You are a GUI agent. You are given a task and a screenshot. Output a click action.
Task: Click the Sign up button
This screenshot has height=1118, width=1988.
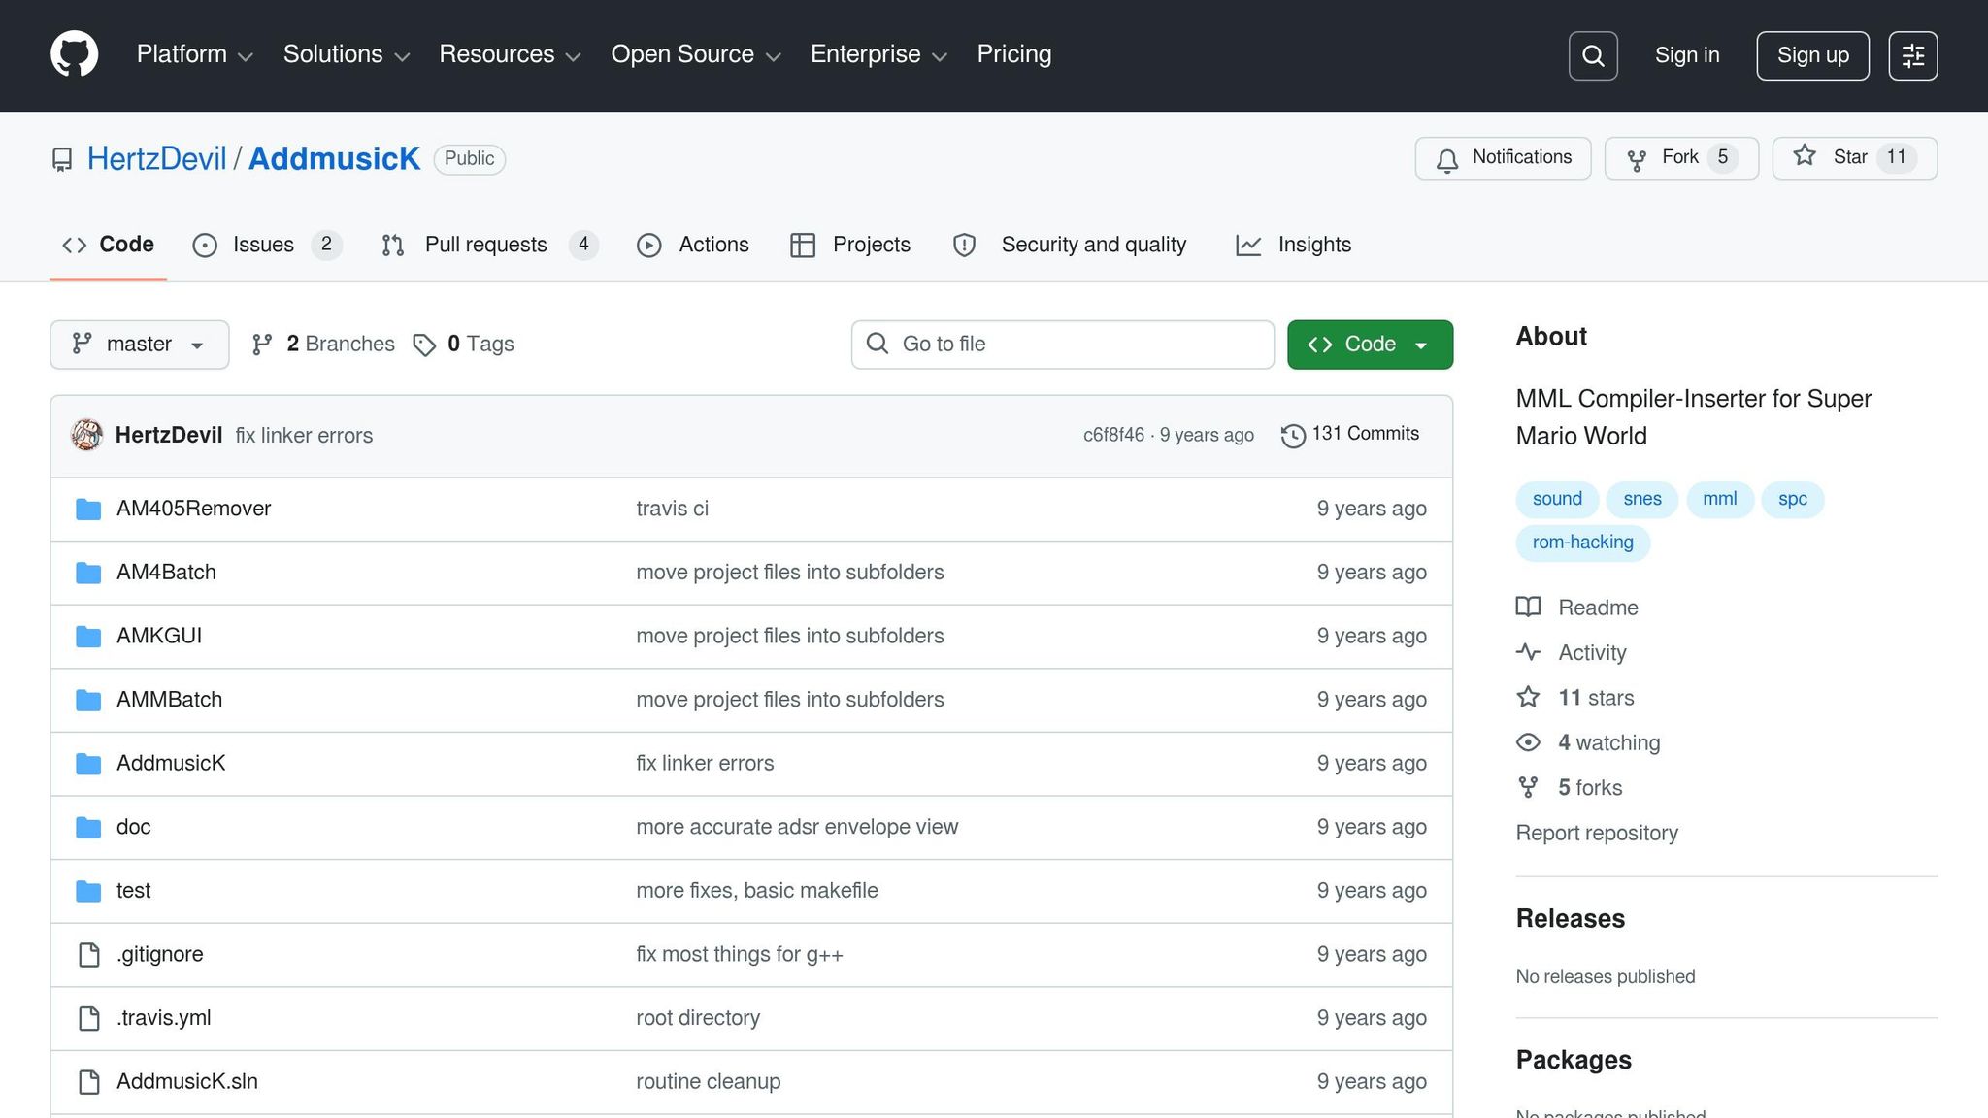[1812, 55]
